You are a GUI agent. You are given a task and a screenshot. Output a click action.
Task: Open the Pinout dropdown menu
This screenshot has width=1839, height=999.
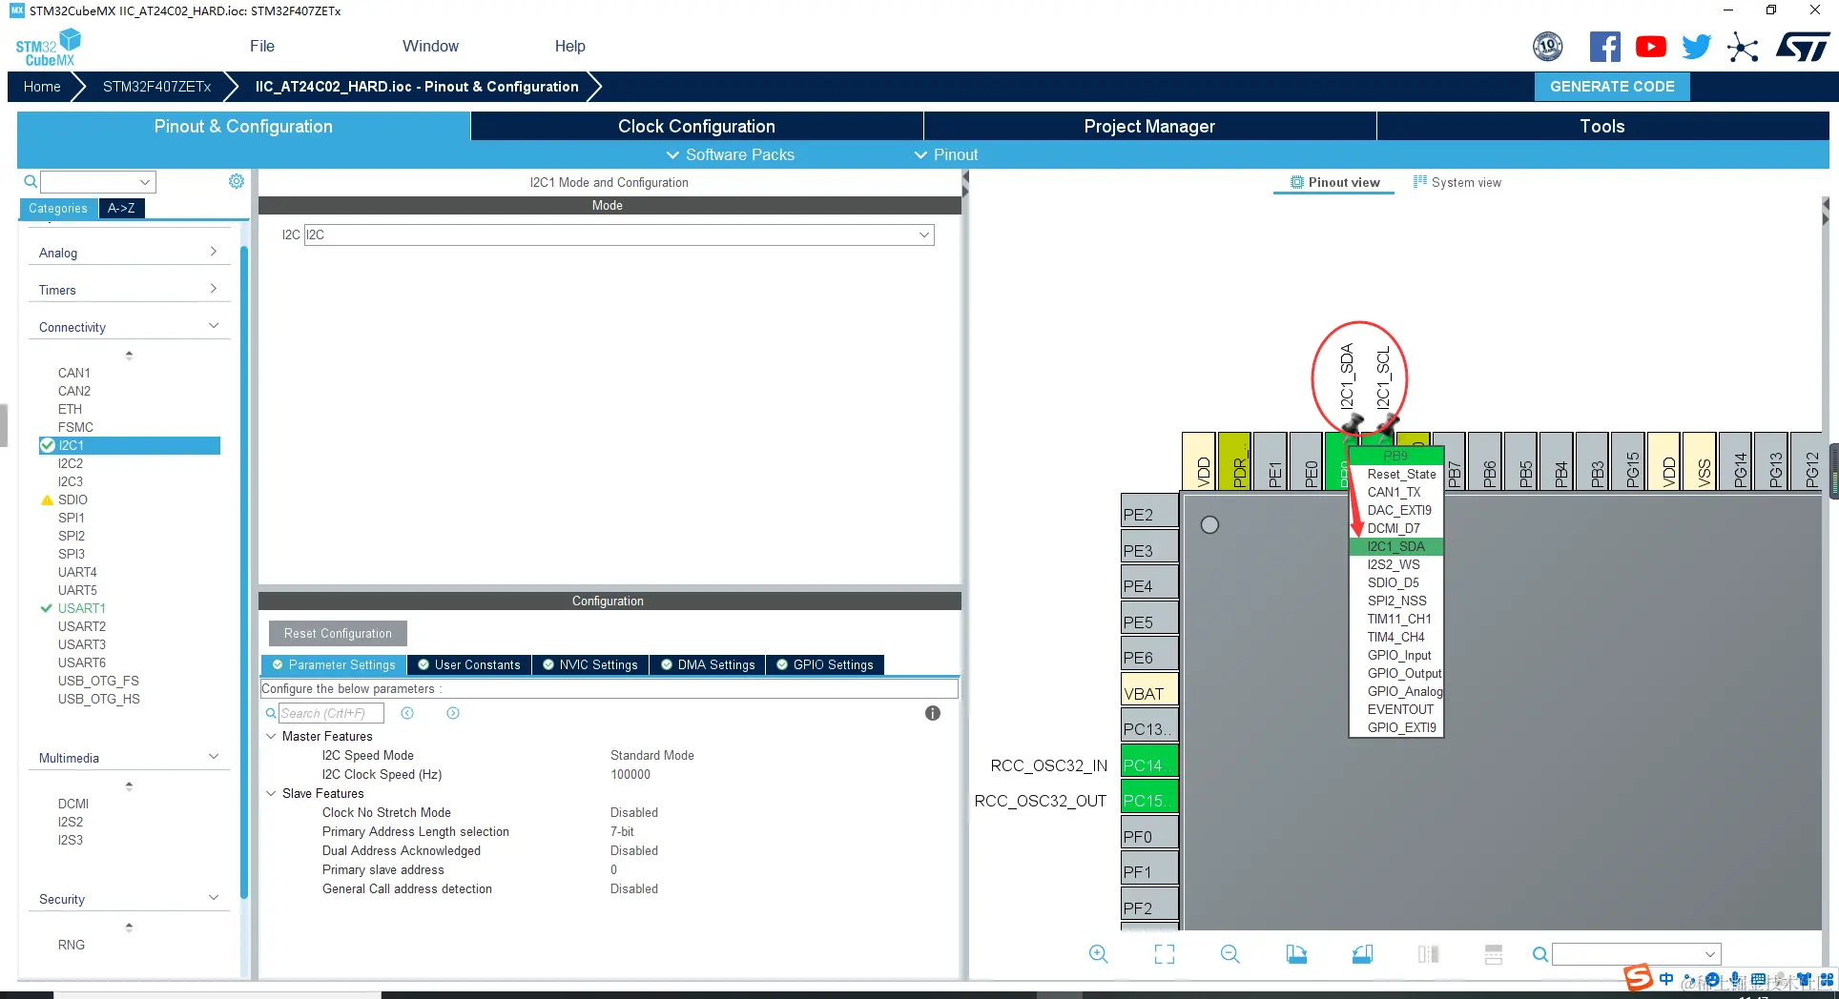click(x=946, y=154)
